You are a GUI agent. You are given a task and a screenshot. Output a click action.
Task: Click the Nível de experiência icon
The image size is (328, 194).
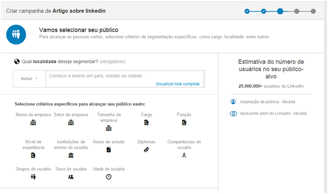(x=33, y=155)
